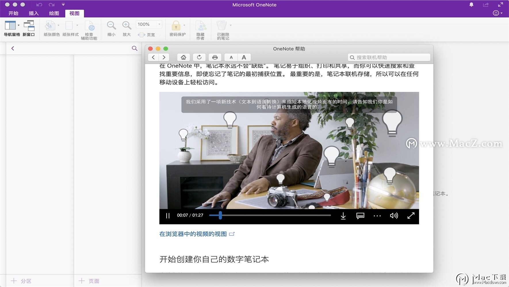
Task: Expand the 导航窗格 dropdown arrow
Action: (x=19, y=25)
